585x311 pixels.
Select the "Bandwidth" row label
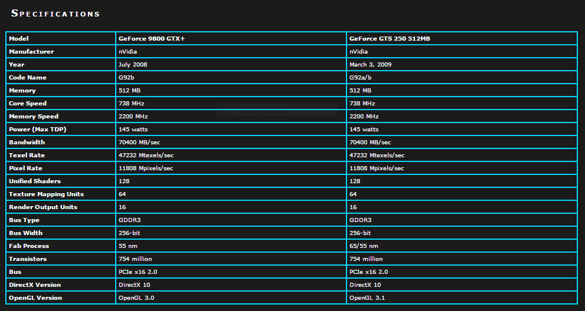pyautogui.click(x=27, y=143)
